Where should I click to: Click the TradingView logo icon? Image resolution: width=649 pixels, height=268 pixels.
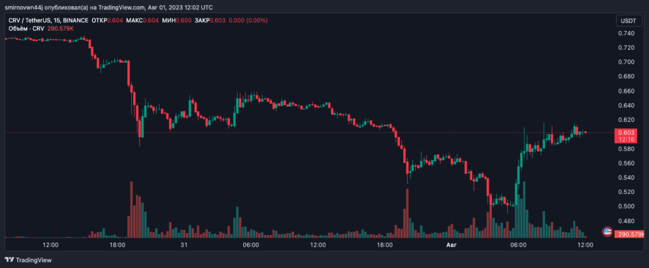(x=9, y=260)
